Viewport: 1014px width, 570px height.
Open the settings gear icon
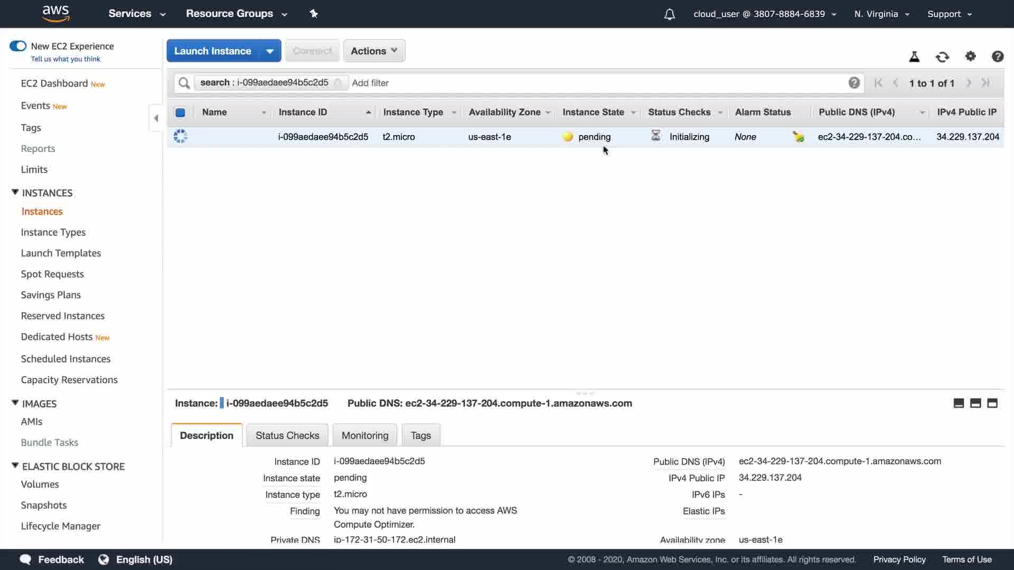click(970, 56)
